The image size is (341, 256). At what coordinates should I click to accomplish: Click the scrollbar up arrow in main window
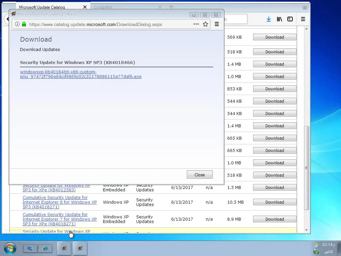[x=306, y=29]
